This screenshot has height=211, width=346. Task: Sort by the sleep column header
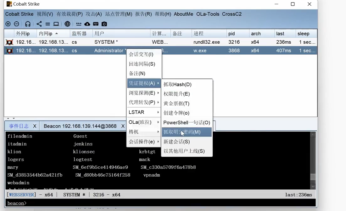(306, 34)
